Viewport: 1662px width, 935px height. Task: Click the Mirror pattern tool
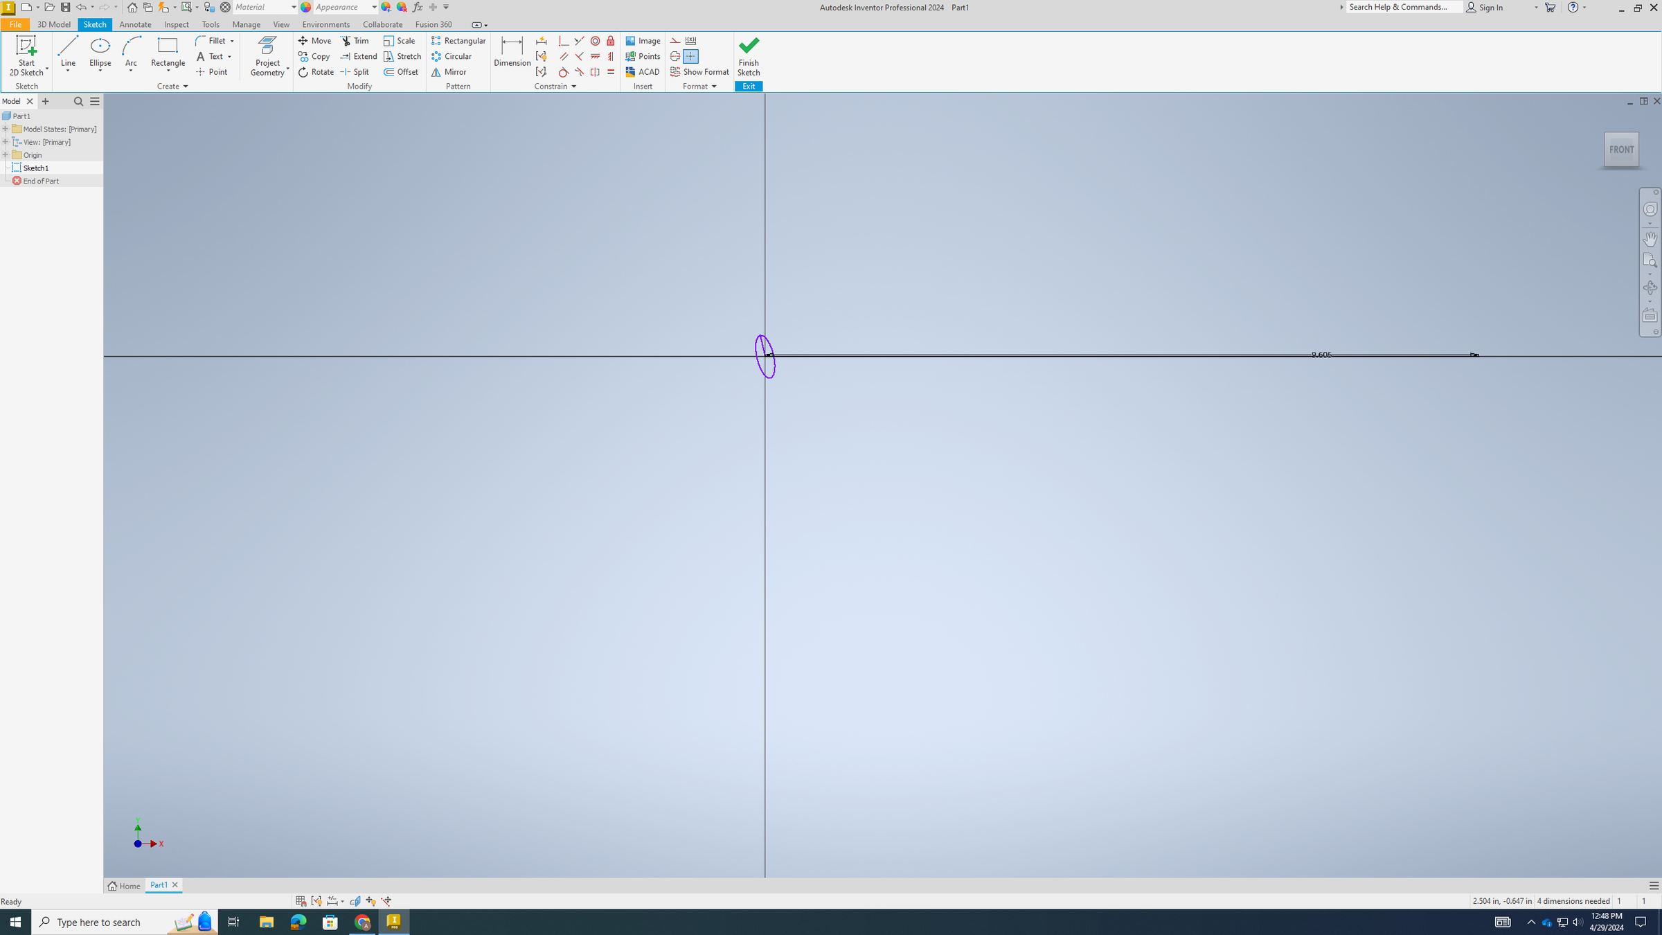point(449,72)
